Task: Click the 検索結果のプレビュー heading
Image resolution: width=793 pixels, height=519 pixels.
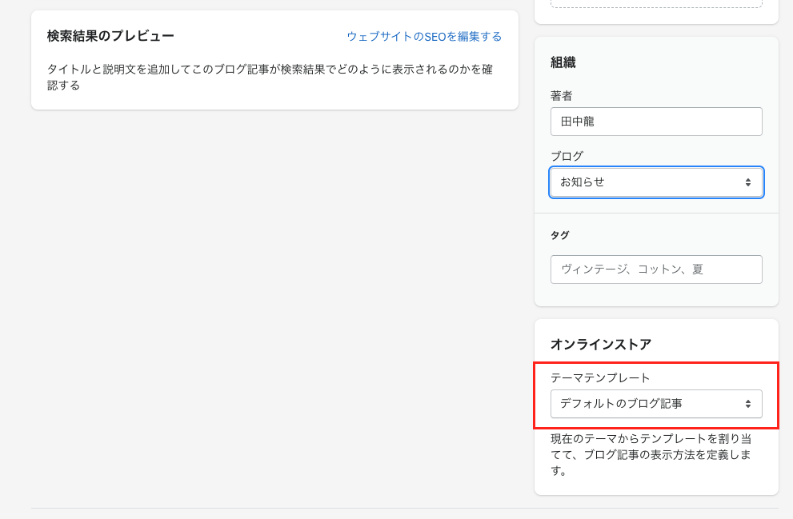Action: click(x=110, y=36)
